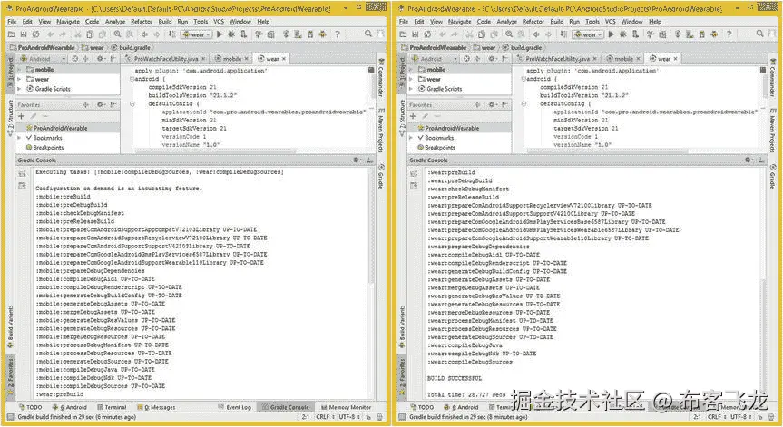Expand wear module in left window project tree
Screen dimensions: 783x427
19,79
